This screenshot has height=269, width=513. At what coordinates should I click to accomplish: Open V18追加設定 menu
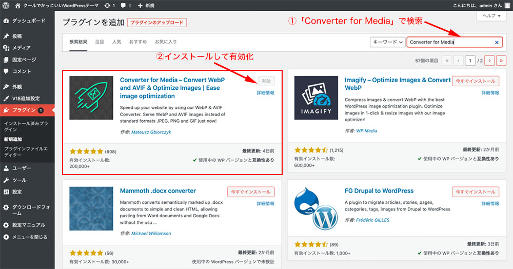click(27, 99)
